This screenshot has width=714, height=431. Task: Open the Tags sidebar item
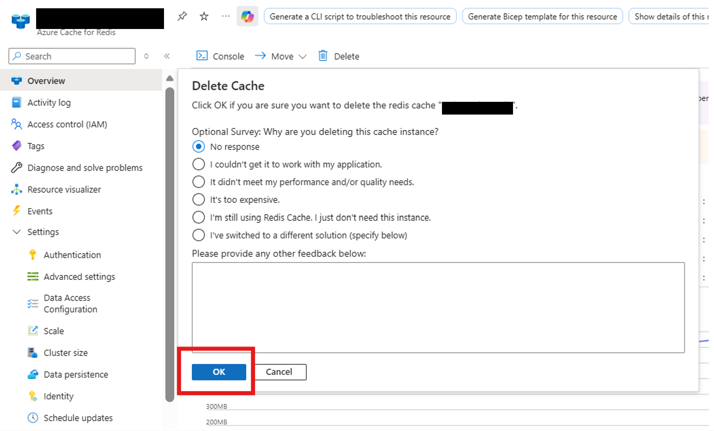(36, 146)
